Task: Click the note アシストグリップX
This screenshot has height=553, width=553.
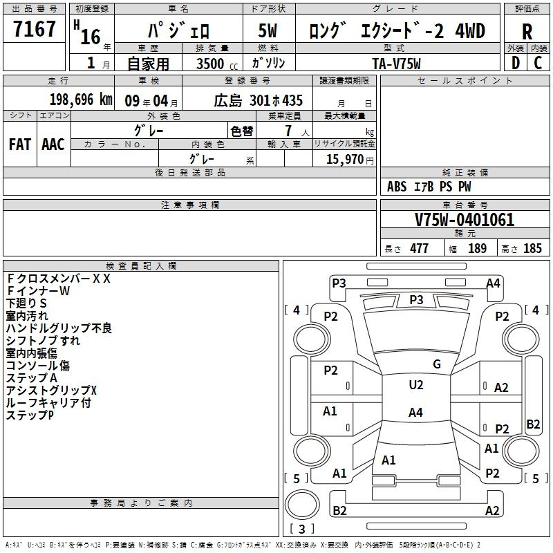Action: click(51, 390)
